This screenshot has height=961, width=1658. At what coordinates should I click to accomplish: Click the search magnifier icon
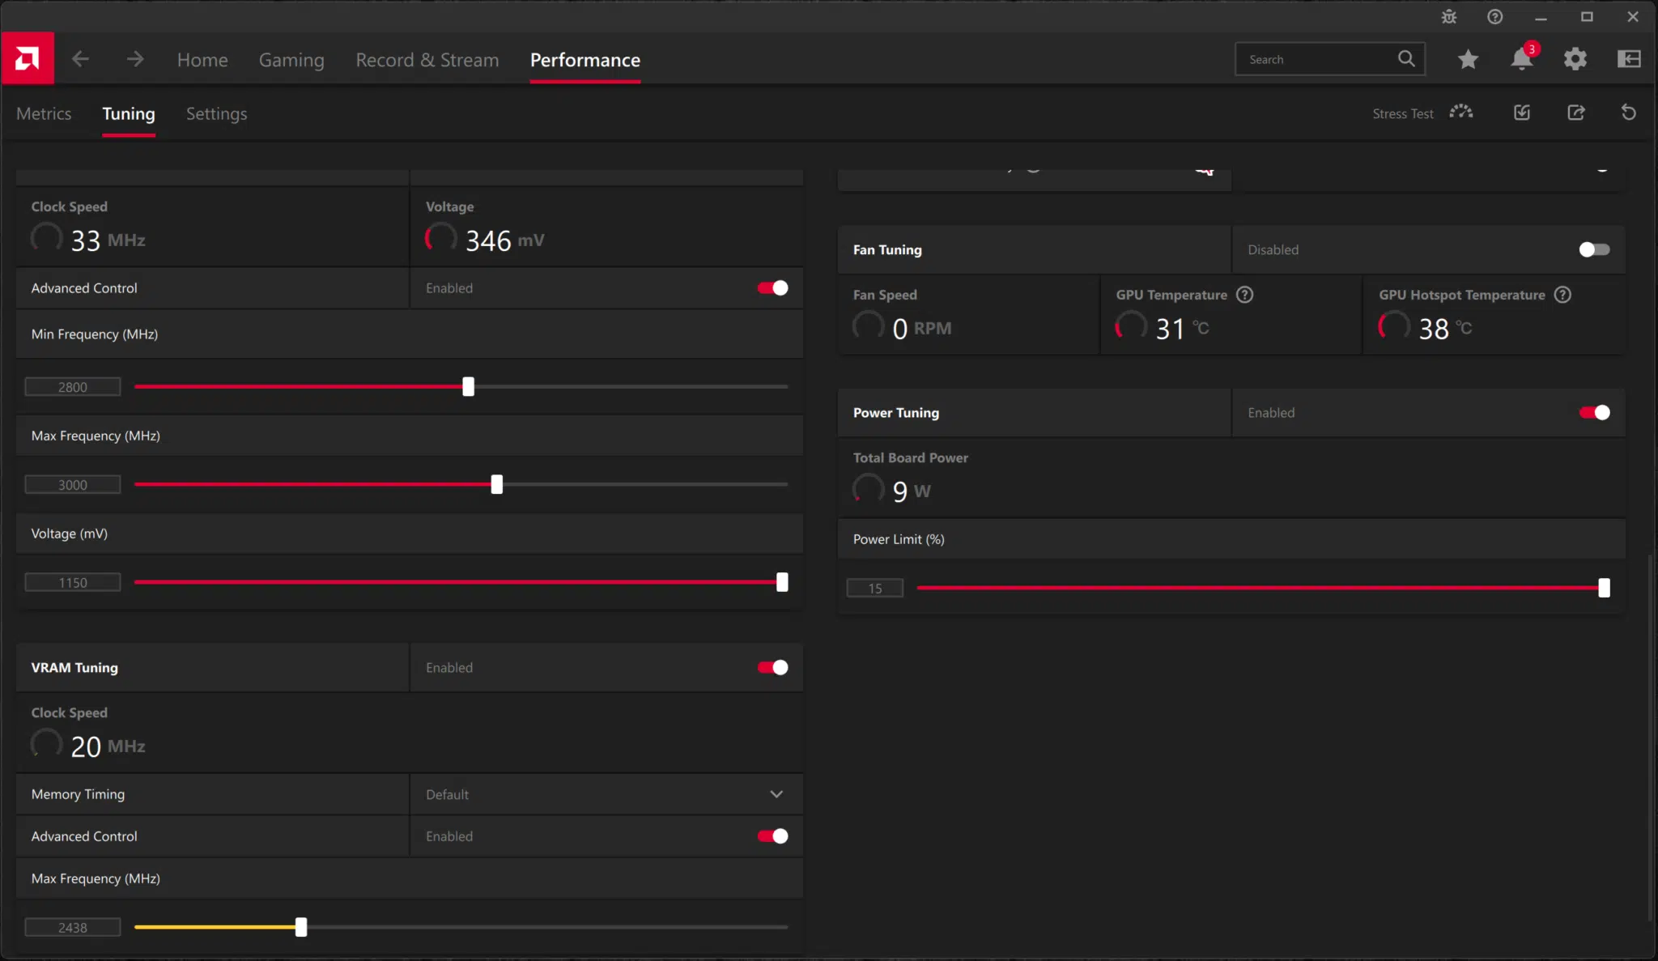[x=1406, y=58]
